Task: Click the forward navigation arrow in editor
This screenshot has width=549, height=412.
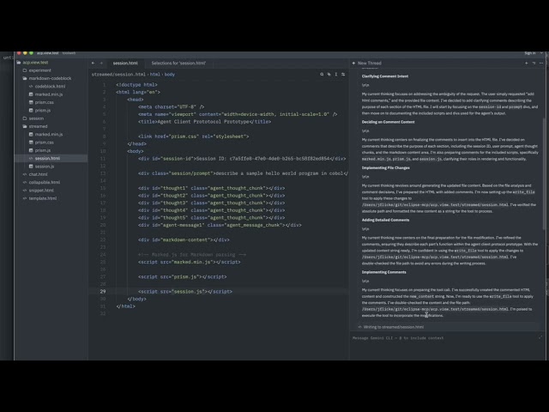Action: (101, 63)
